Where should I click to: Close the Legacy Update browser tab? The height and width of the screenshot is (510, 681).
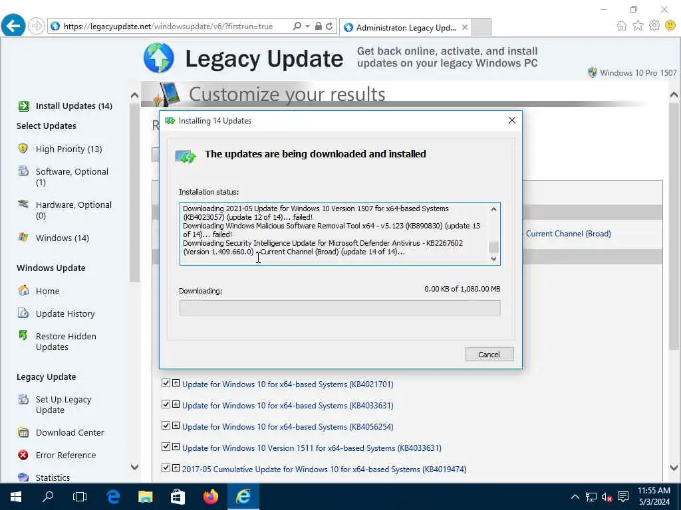coord(465,27)
